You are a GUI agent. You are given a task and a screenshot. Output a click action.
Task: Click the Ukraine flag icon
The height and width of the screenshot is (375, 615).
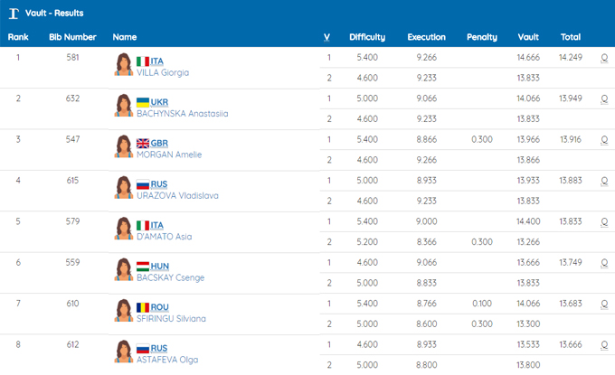point(143,102)
